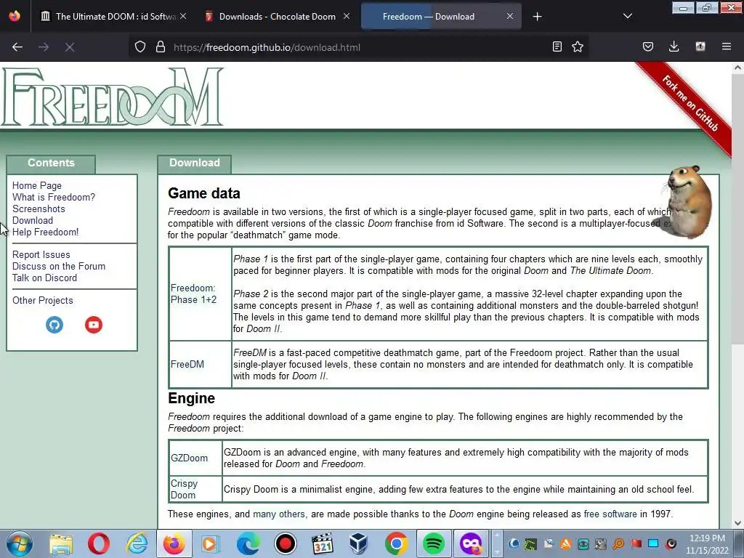
Task: Open the Windows Start button
Action: coord(20,544)
